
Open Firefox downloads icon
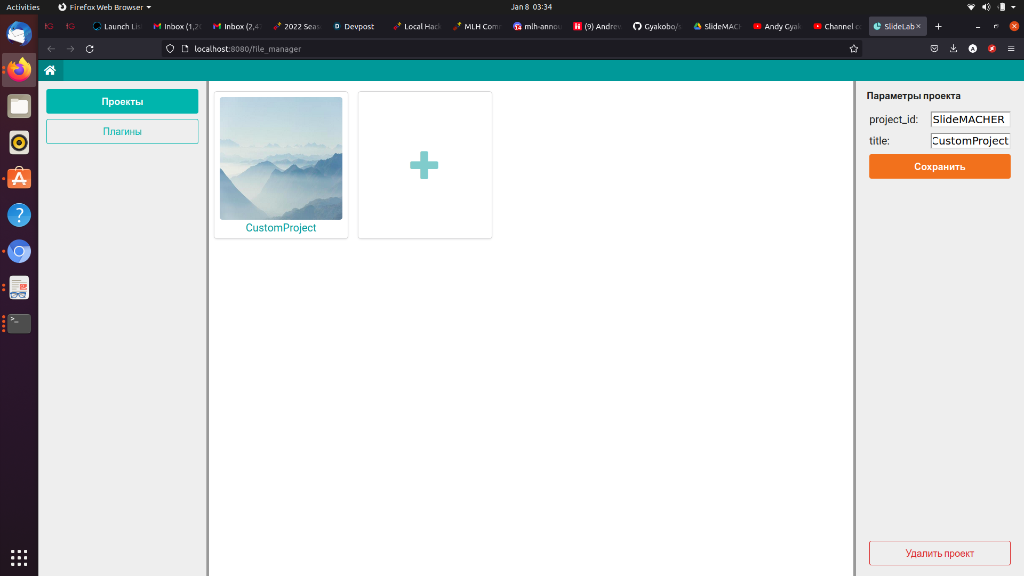(954, 49)
